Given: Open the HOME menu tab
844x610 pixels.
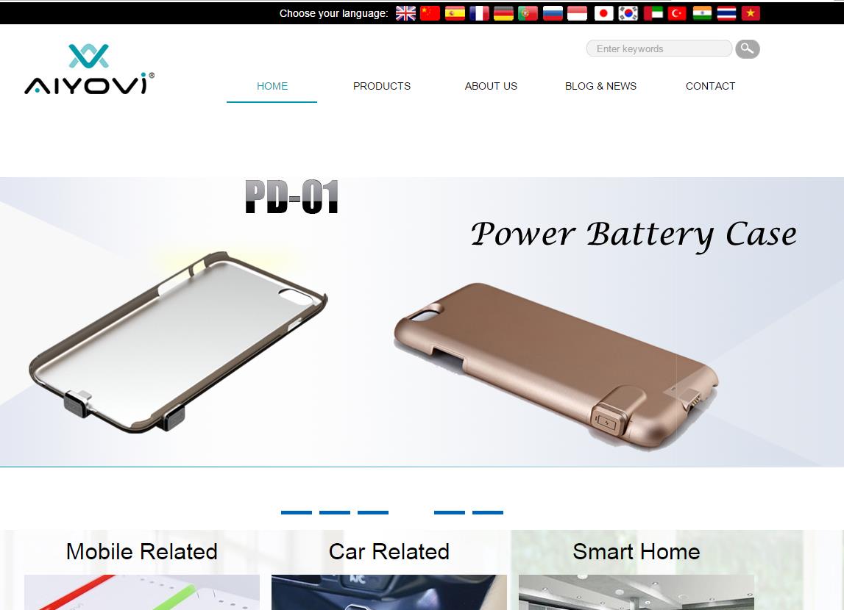Looking at the screenshot, I should click(x=272, y=86).
